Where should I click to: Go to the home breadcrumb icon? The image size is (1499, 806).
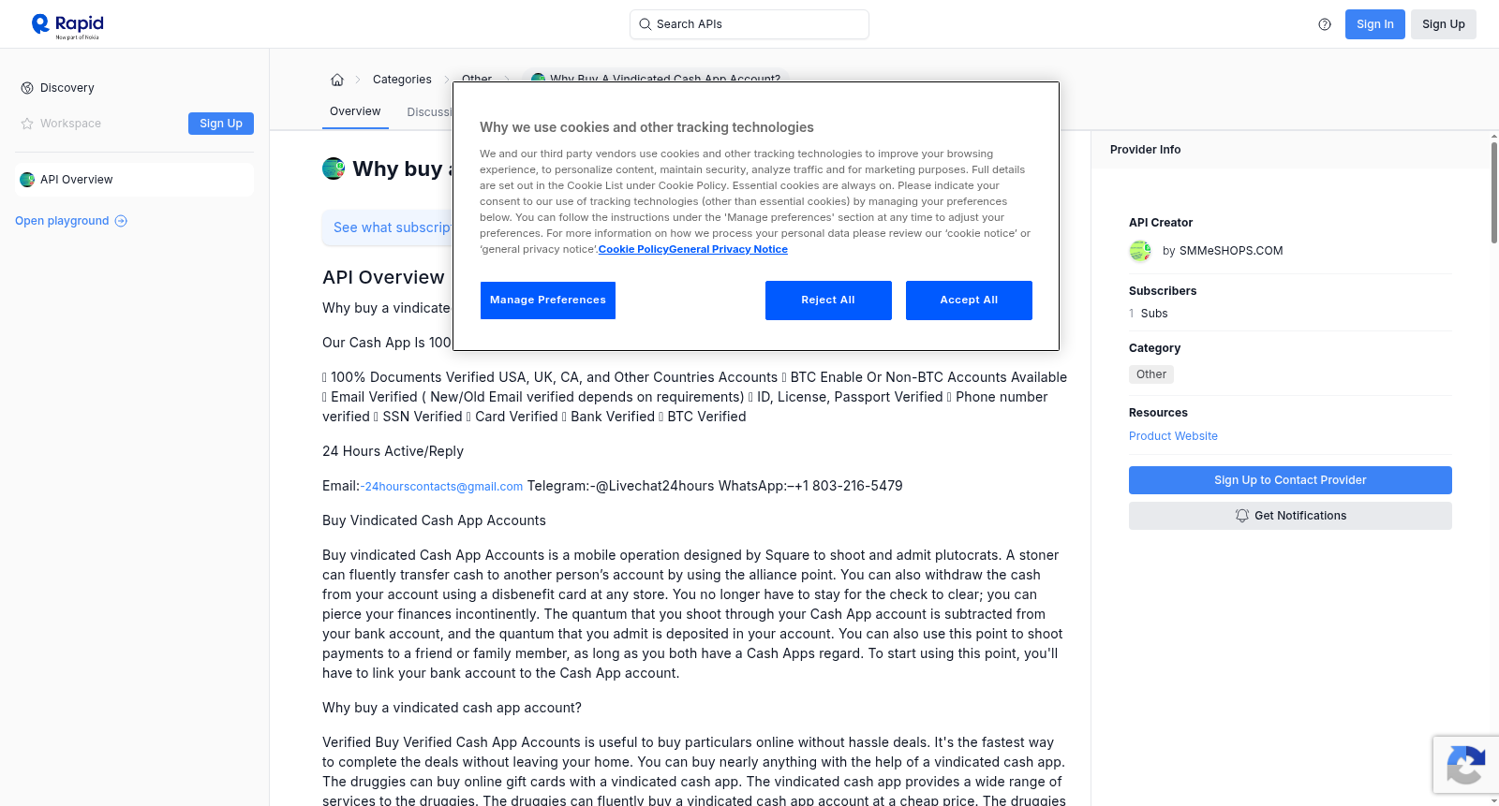[x=337, y=80]
